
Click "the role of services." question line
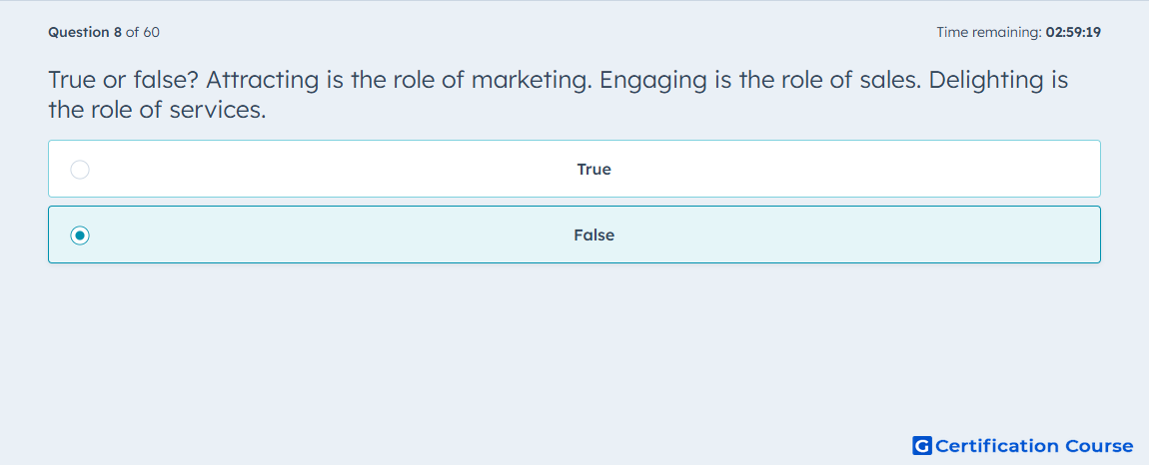coord(157,110)
